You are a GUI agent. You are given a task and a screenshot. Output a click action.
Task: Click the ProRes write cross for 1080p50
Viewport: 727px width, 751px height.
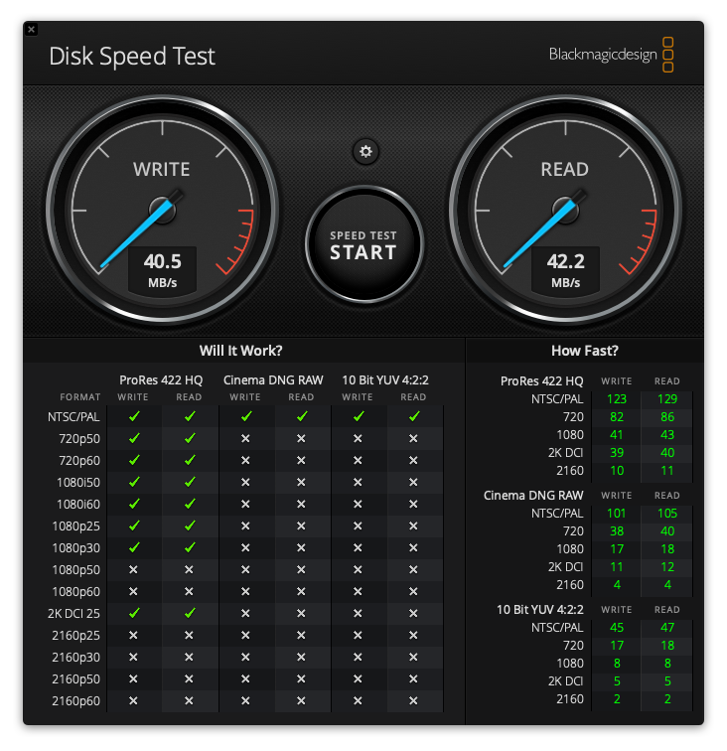pos(133,569)
